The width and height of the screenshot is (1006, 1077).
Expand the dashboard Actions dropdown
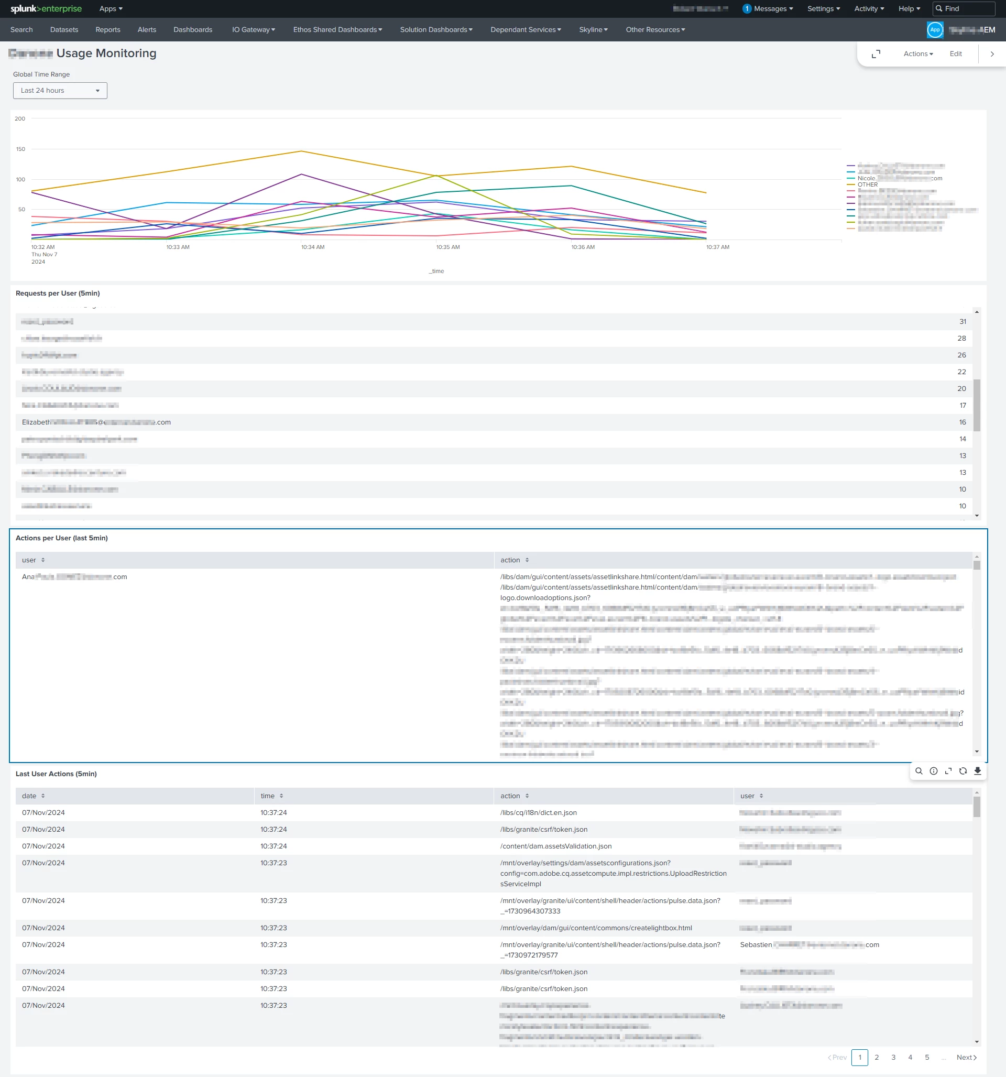[917, 54]
